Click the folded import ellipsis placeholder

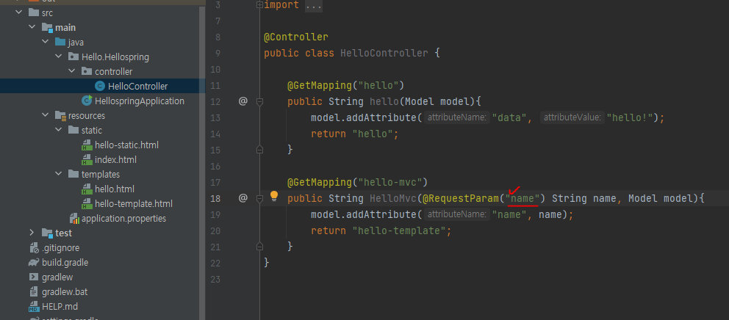click(x=313, y=6)
